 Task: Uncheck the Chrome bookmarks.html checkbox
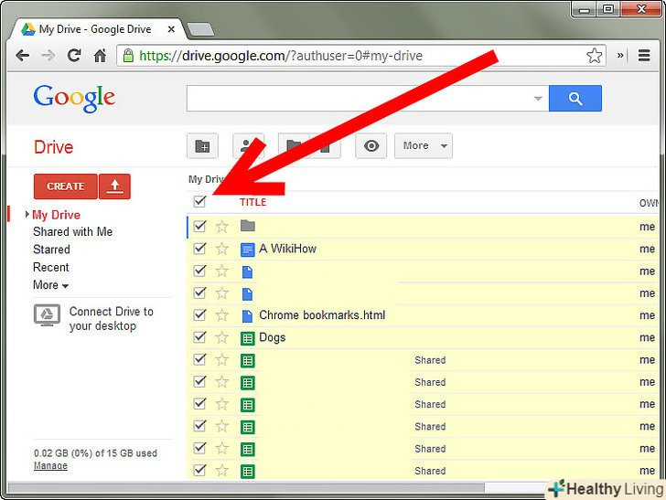click(199, 314)
